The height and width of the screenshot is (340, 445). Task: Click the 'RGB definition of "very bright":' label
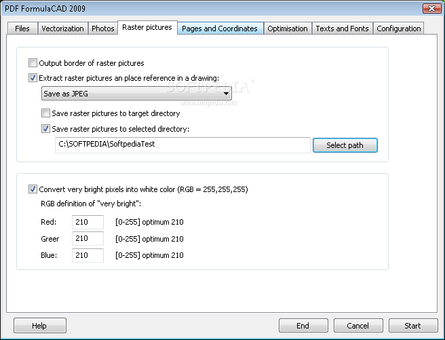(91, 204)
